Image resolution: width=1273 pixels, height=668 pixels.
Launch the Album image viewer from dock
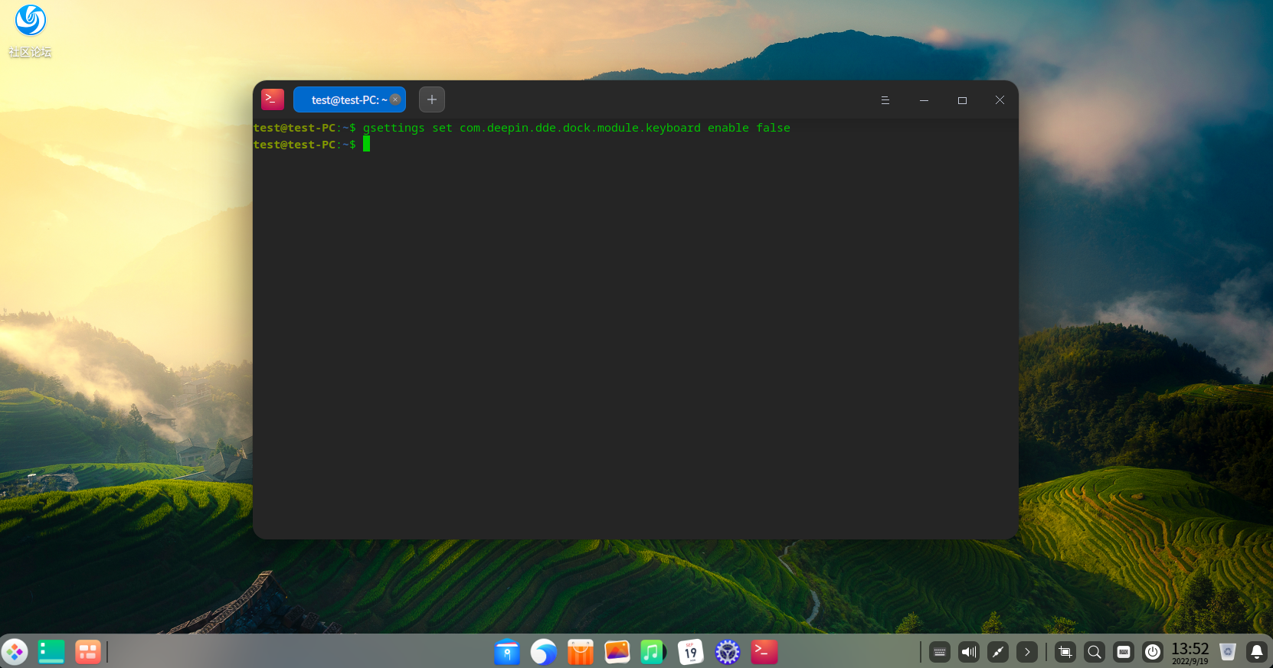tap(617, 652)
